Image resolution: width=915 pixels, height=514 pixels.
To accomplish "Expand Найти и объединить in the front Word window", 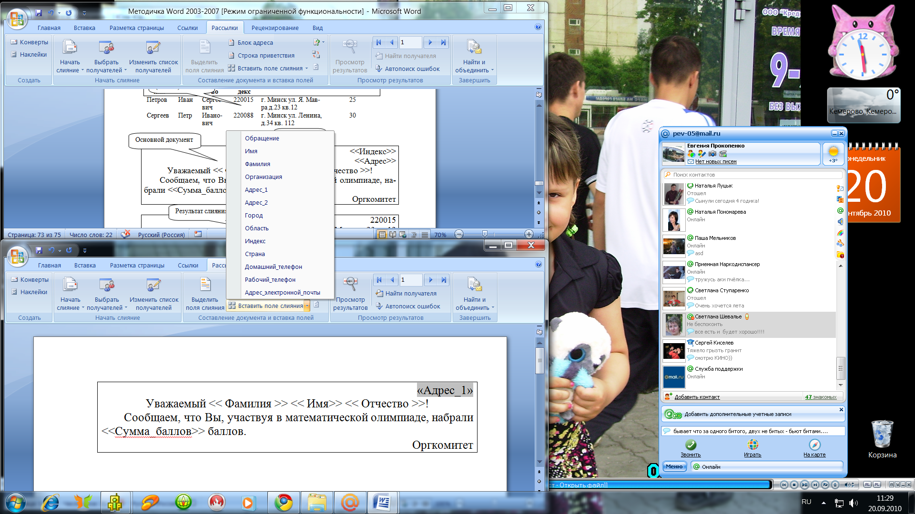I will click(x=475, y=294).
